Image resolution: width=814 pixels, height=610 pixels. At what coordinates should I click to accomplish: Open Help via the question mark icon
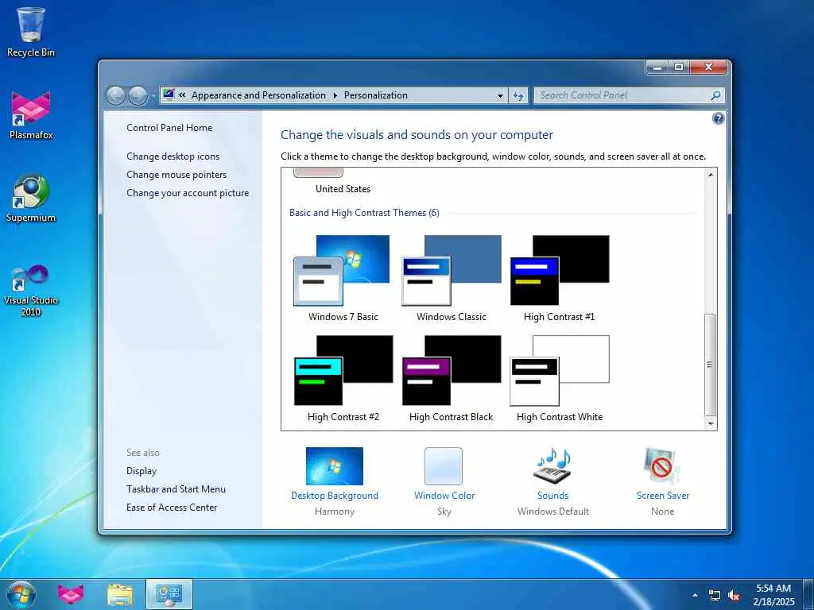click(x=718, y=118)
